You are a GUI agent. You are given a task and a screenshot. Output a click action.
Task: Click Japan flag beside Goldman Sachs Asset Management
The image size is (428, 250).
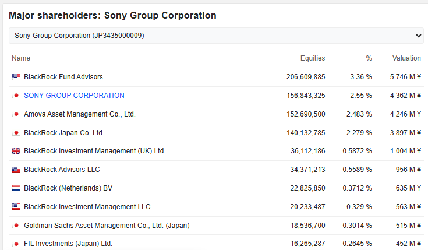click(x=16, y=226)
